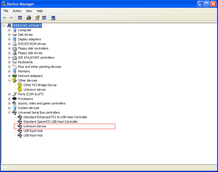Click the Back arrow toolbar button
This screenshot has width=218, height=172.
click(5, 18)
